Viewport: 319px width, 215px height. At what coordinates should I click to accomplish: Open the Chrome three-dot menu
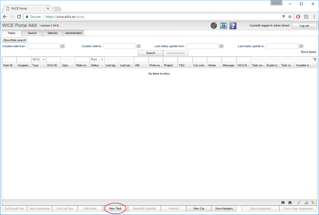314,17
